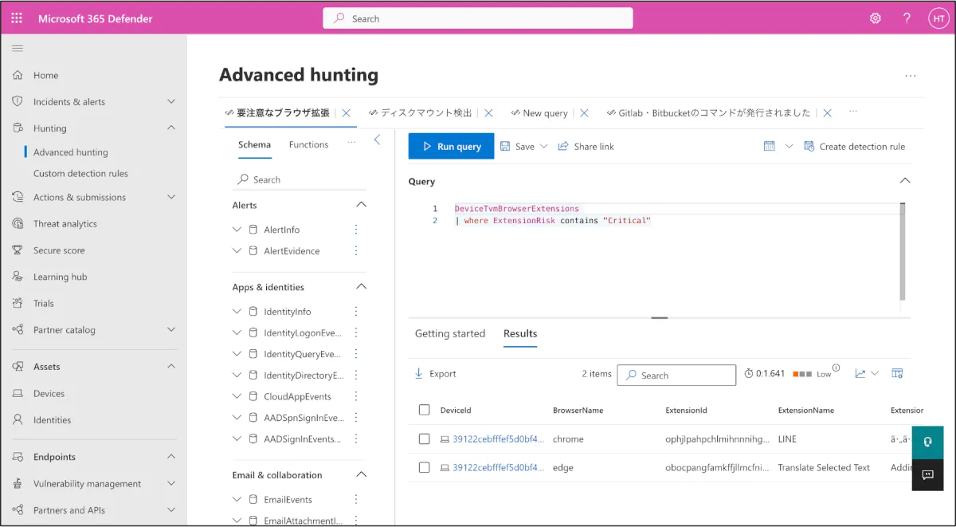The width and height of the screenshot is (956, 527).
Task: Collapse the Apps & identities section
Action: click(x=361, y=287)
